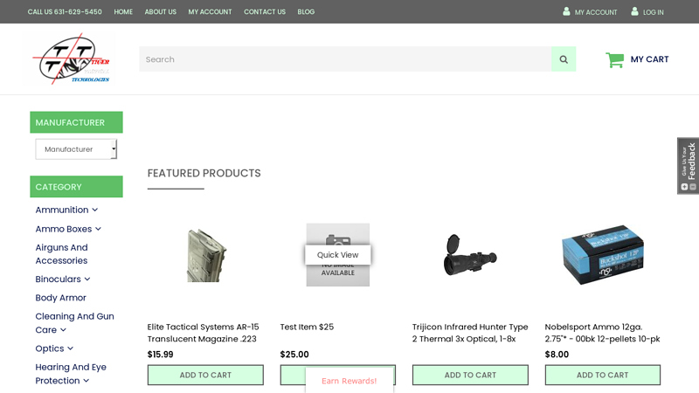Add Nobelsport Ammo 12ga to cart

pyautogui.click(x=603, y=376)
